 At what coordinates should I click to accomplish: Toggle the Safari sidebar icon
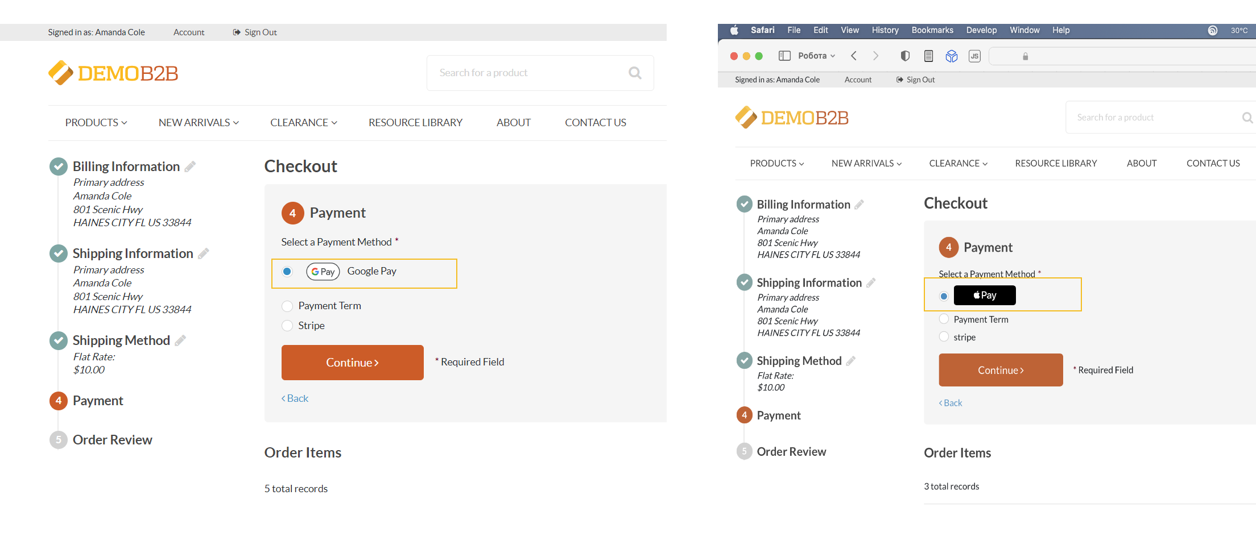pyautogui.click(x=784, y=56)
